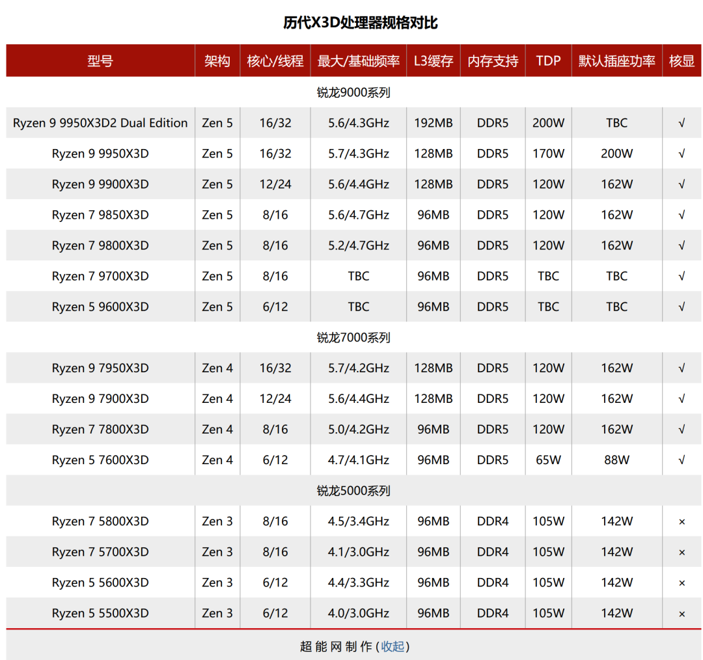Select the L3缓存 column header
The width and height of the screenshot is (703, 660).
pyautogui.click(x=434, y=61)
